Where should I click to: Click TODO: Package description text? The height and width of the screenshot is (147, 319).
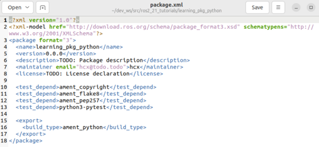(x=101, y=60)
